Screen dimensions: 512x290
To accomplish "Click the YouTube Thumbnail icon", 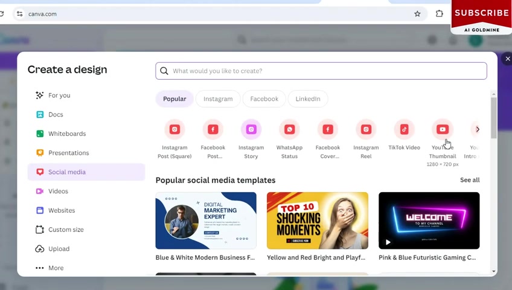I will point(443,129).
